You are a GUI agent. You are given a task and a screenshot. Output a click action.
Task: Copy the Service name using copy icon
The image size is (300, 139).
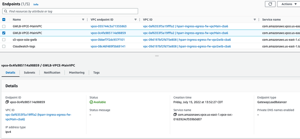tap(175, 115)
